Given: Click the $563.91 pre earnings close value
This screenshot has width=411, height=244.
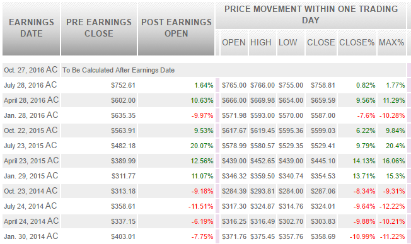Looking at the screenshot, I should click(x=123, y=131).
